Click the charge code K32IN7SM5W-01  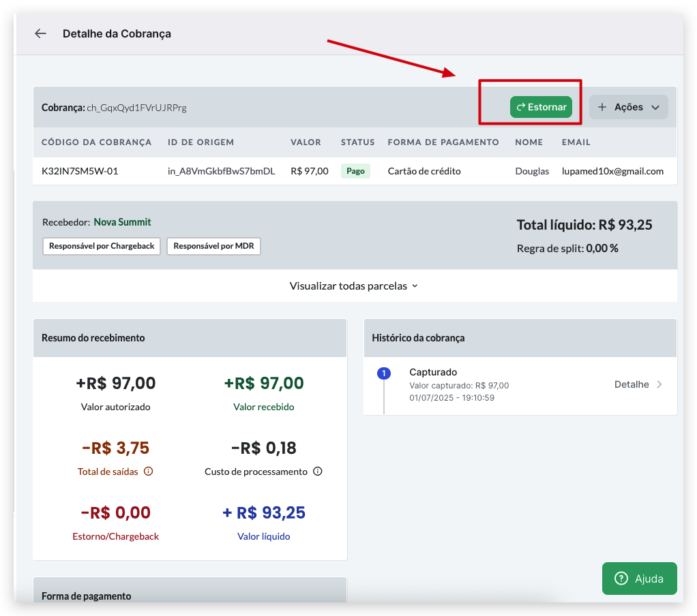pyautogui.click(x=80, y=171)
